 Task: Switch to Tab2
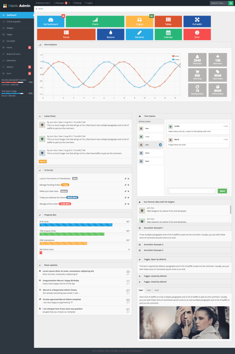tap(149, 290)
